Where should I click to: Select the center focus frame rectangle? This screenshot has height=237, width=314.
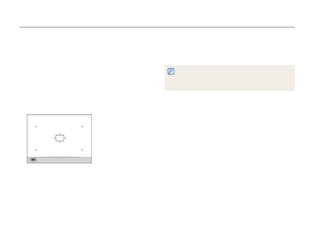pos(60,138)
